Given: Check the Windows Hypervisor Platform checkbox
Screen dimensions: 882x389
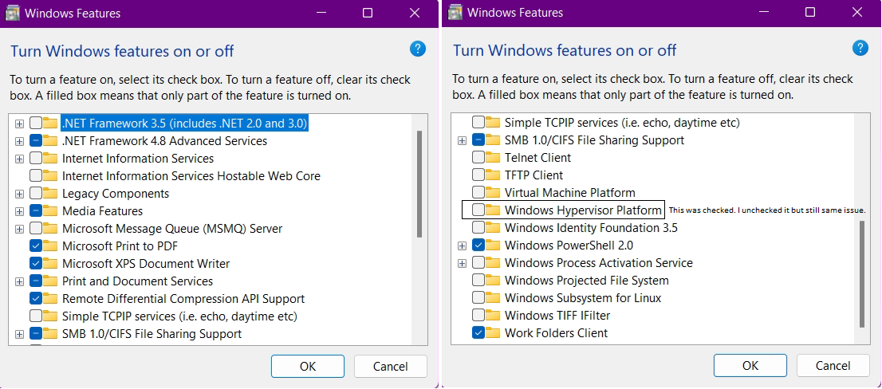Looking at the screenshot, I should [x=478, y=210].
